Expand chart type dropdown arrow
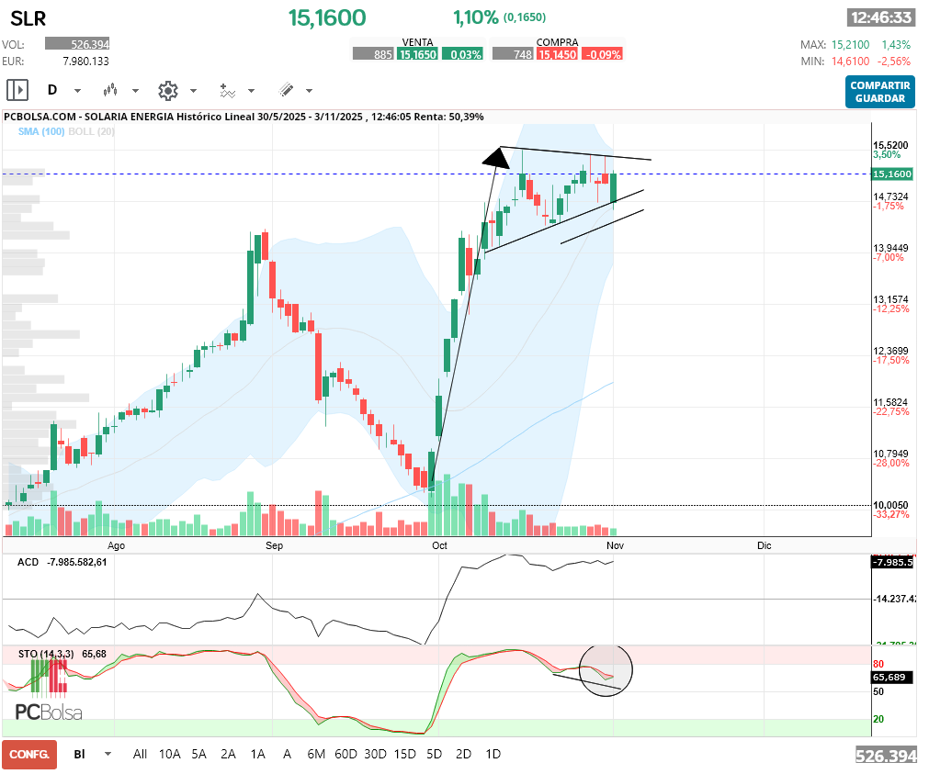Viewport: 929px width, 774px height. tap(135, 91)
